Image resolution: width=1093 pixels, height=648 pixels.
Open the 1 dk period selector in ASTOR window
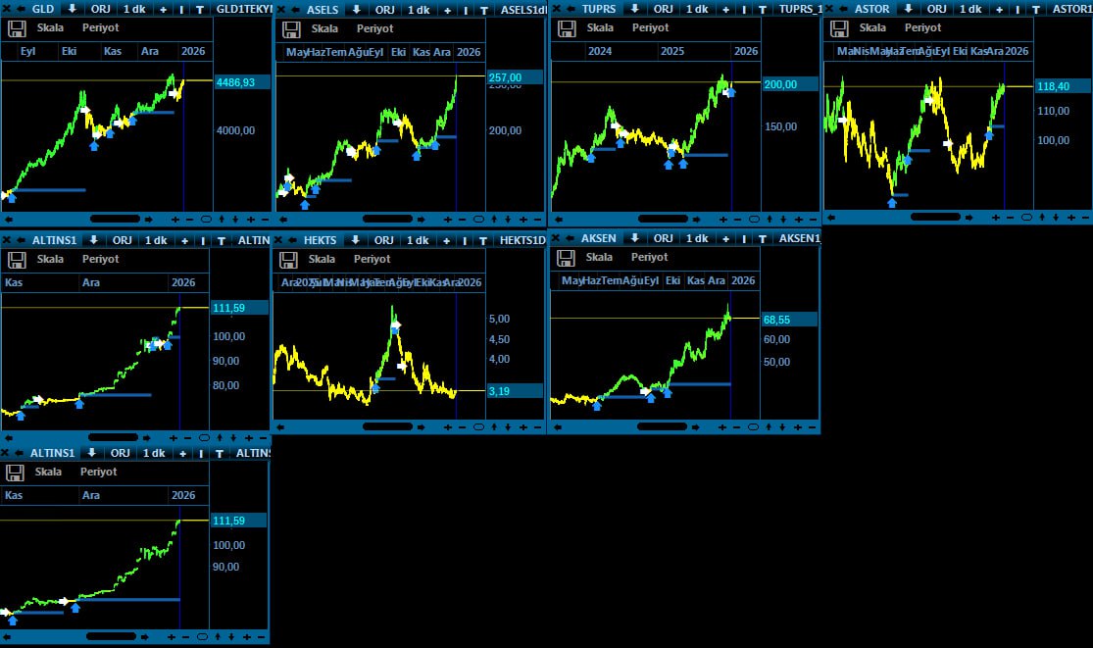(971, 9)
